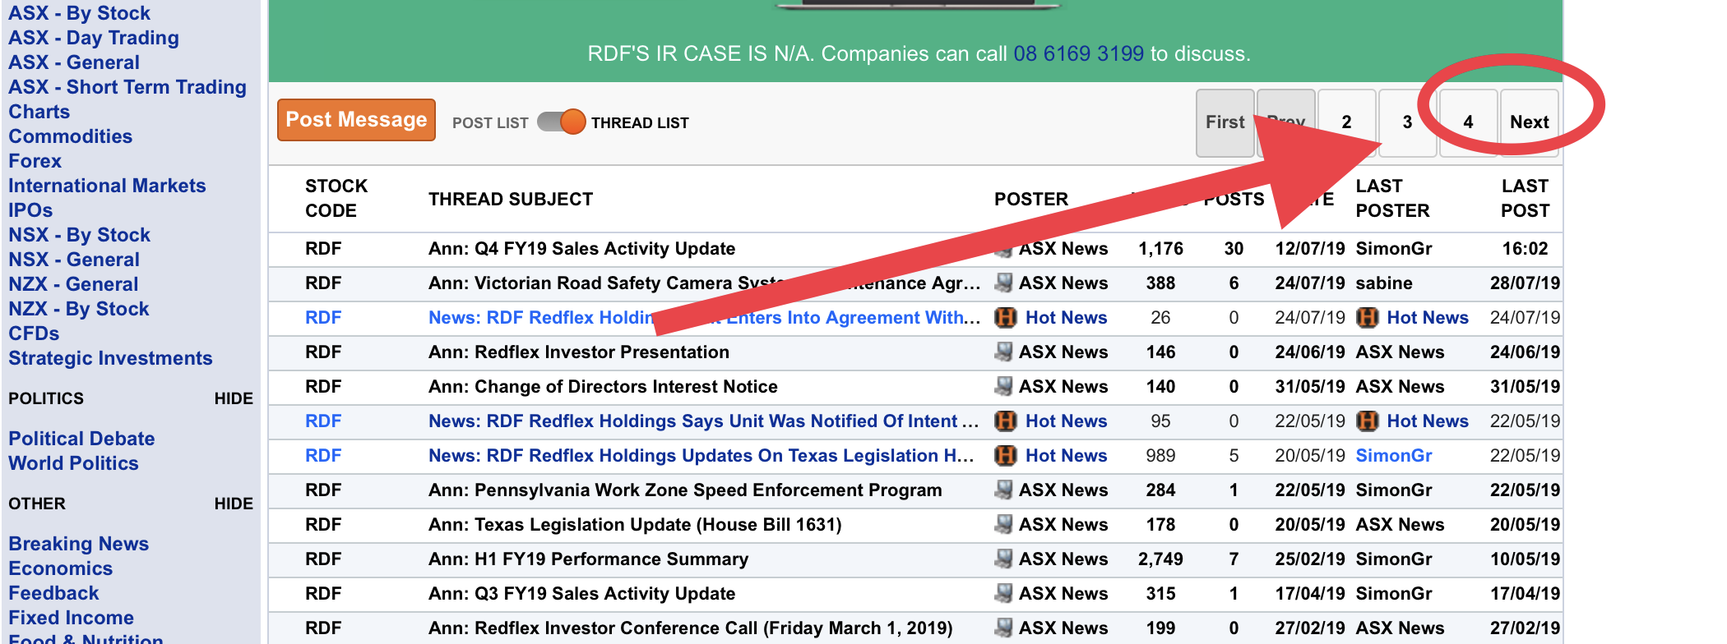Screen dimensions: 1727x644
Task: Open Ann: Redflex Investor Conference Call thread
Action: coord(690,628)
